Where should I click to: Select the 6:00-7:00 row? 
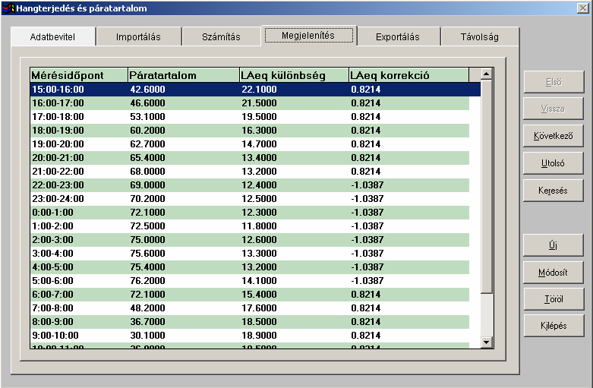[250, 294]
